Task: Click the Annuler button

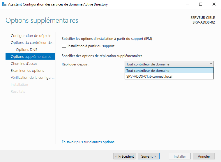Action: [204, 156]
